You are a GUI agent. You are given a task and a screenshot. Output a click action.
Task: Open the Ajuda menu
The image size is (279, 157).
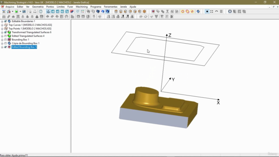pos(133,7)
